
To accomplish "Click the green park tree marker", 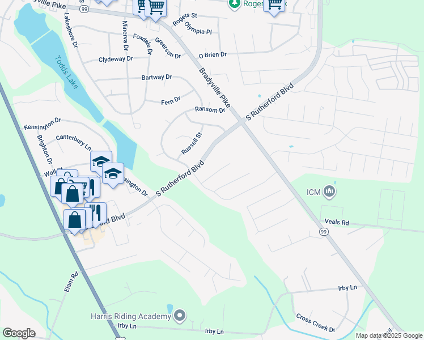I will tap(235, 4).
